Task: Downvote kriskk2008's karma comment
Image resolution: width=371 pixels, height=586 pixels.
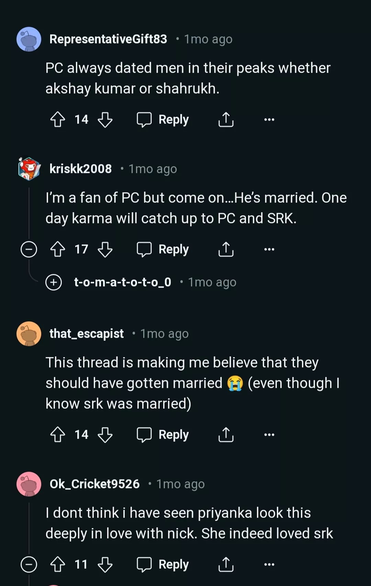Action: pos(105,249)
